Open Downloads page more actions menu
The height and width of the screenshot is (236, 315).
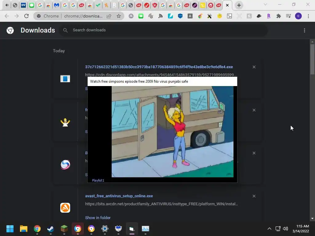[305, 30]
